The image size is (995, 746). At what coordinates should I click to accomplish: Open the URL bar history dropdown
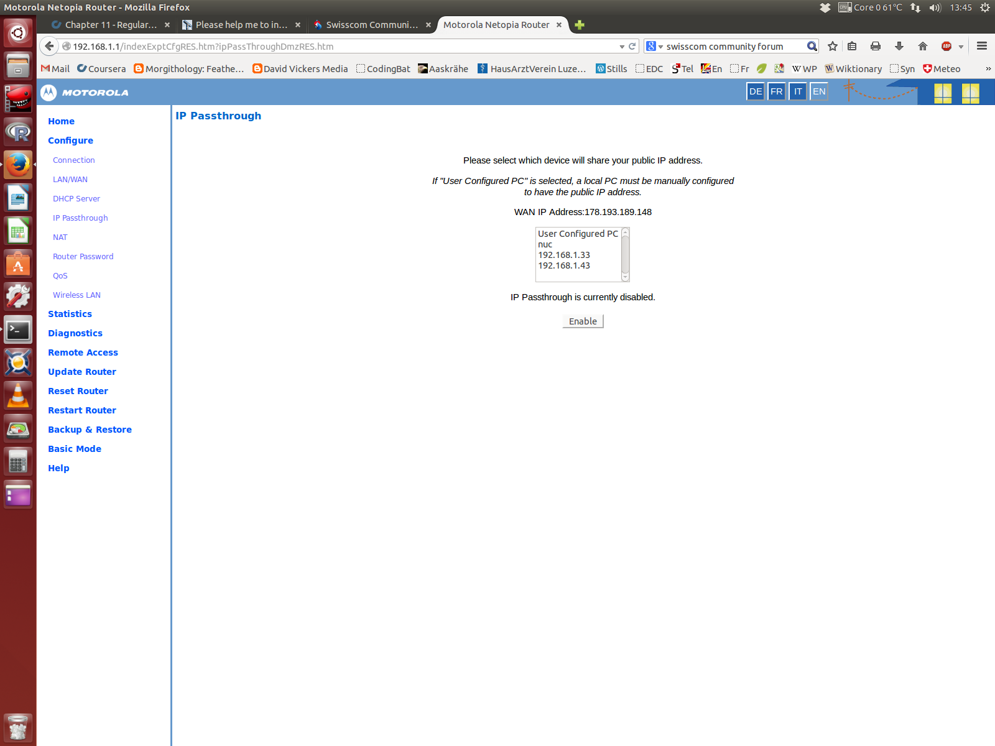(x=621, y=46)
